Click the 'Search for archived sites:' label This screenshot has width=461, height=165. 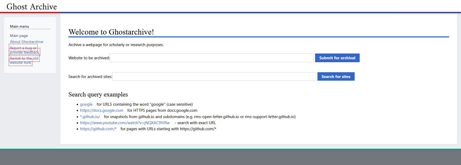[x=90, y=77]
